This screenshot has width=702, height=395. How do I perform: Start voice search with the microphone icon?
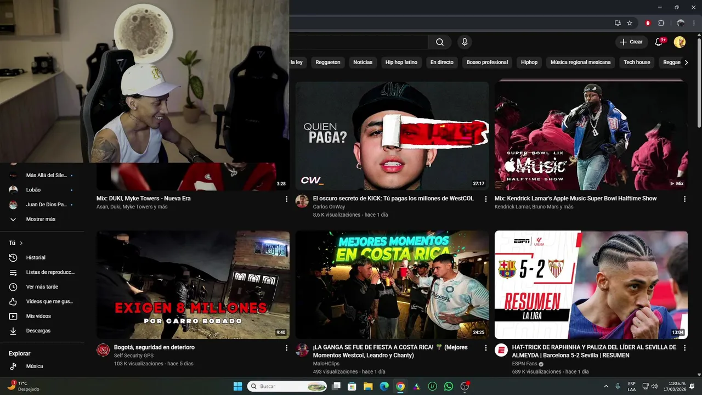[465, 42]
